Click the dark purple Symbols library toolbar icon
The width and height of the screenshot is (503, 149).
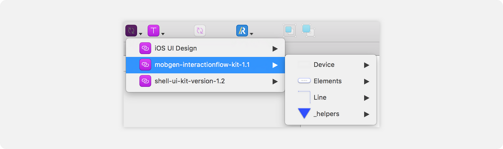131,31
